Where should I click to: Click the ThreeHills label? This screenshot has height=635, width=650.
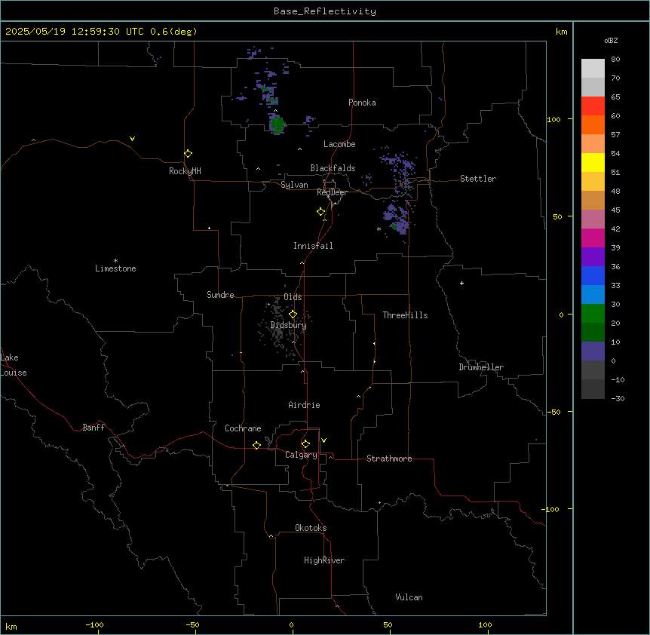pos(405,315)
